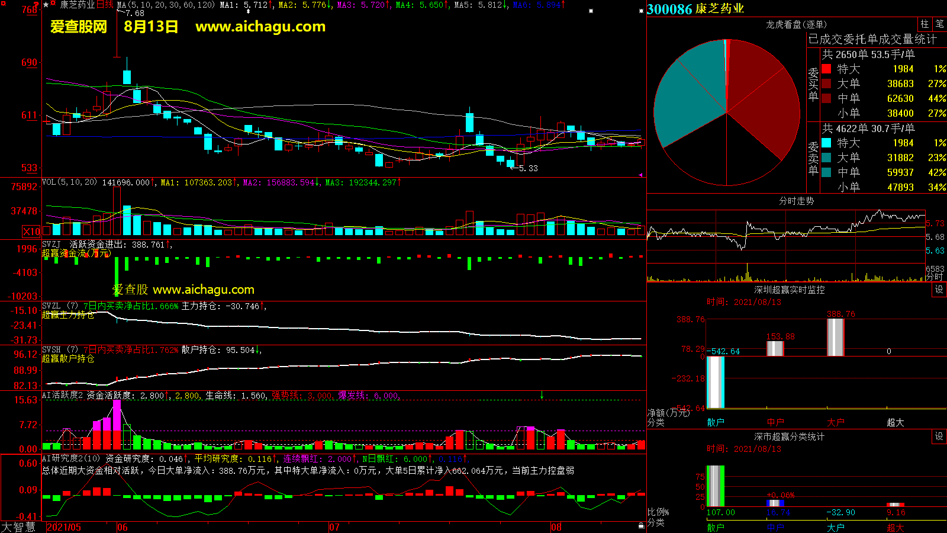Click the magenta arrow at main chart edge
This screenshot has width=947, height=533.
pos(641,175)
